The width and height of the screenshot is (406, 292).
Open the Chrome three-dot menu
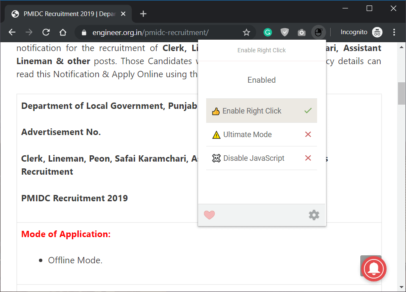coord(394,32)
